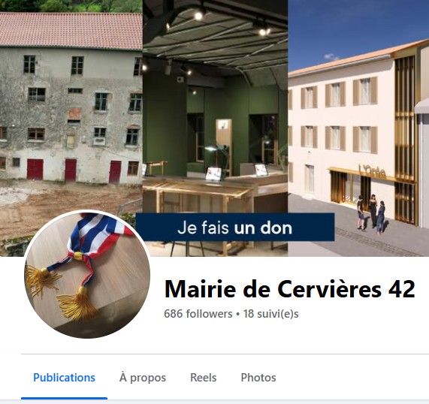Click the tricolor sash profile picture
The image size is (429, 404).
(87, 274)
